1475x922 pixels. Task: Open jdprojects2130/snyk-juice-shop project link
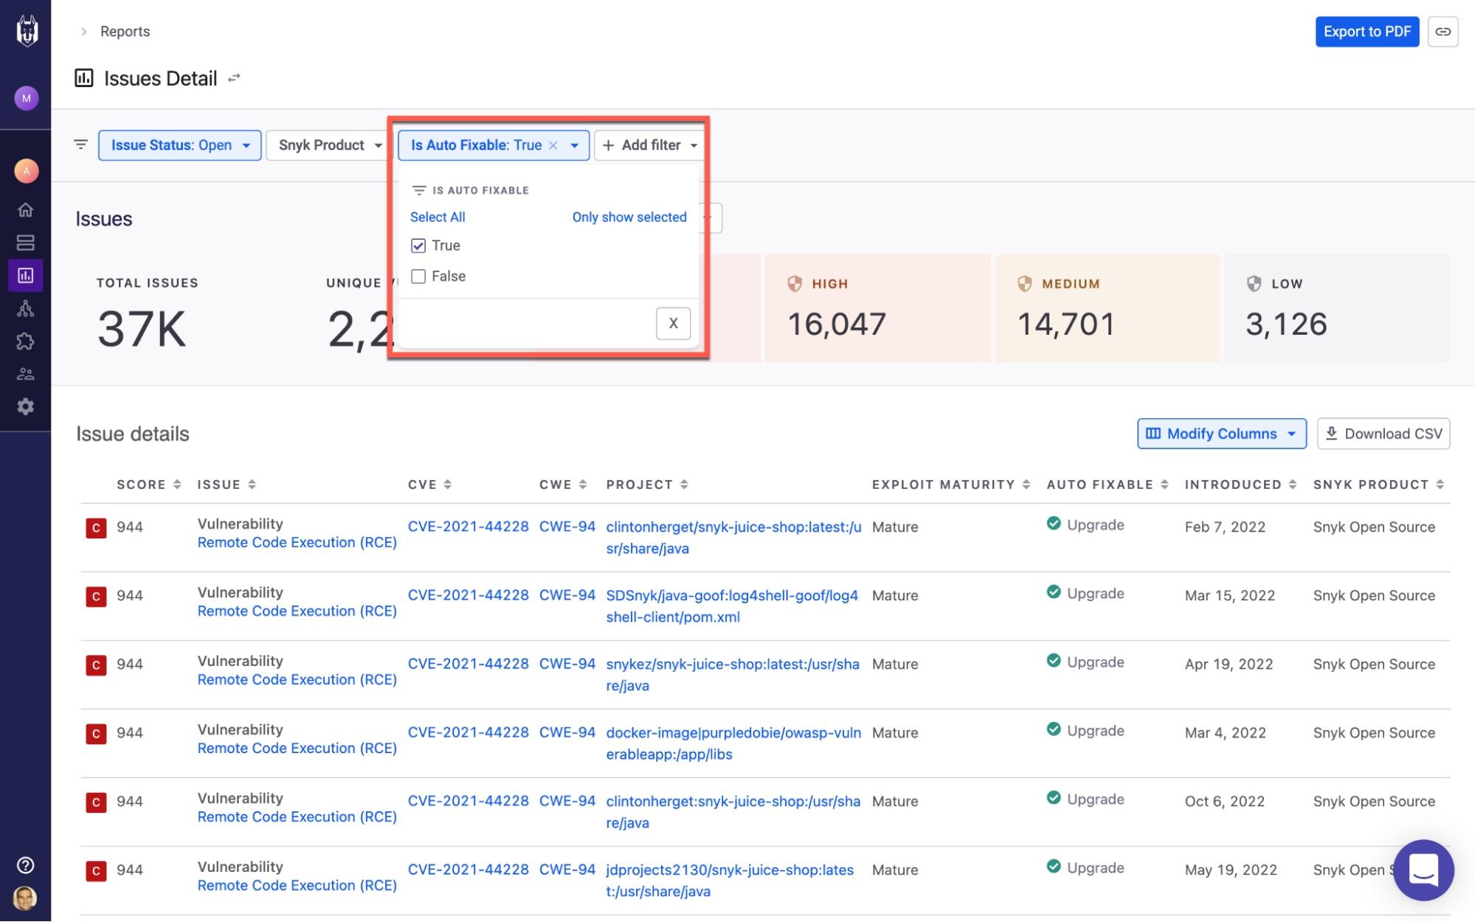point(730,881)
